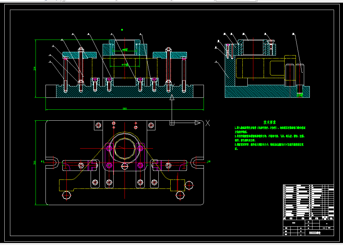
Task: Select the "300" plan view dimension text
Action: coord(35,163)
